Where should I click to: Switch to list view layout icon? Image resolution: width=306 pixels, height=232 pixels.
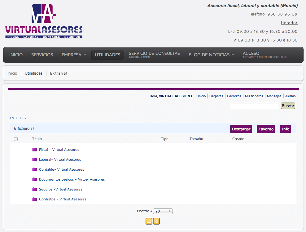coord(149,221)
